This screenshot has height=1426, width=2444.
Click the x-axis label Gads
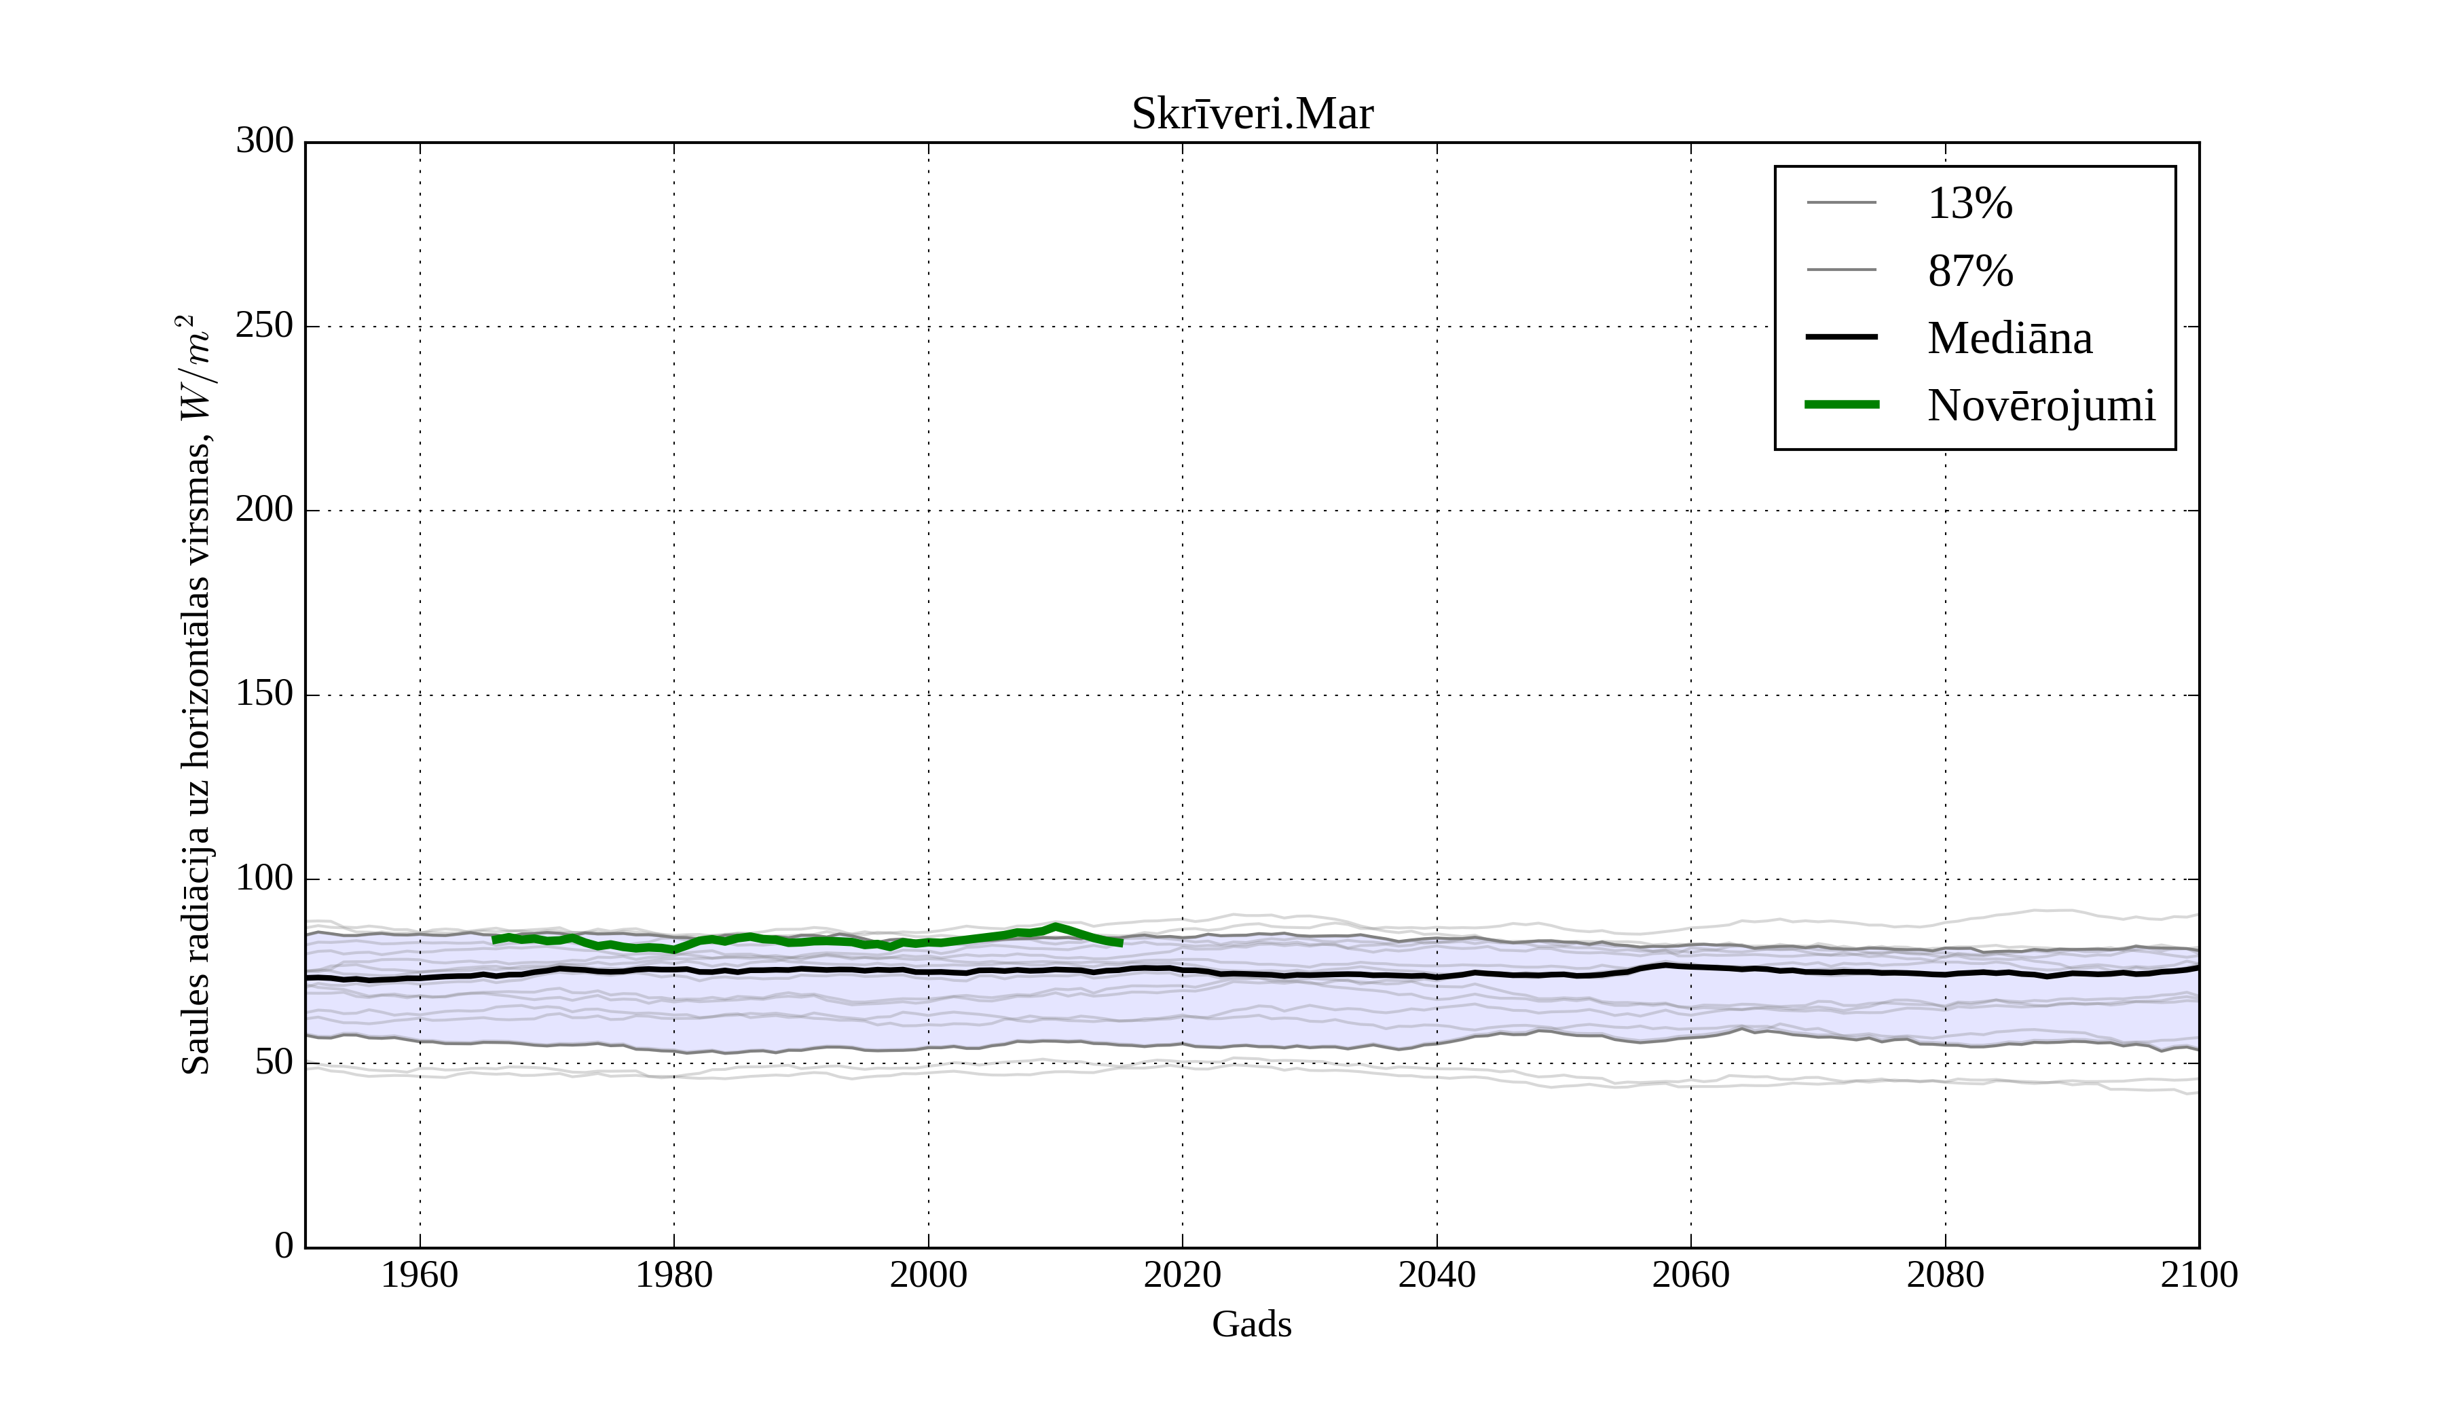1251,1324
